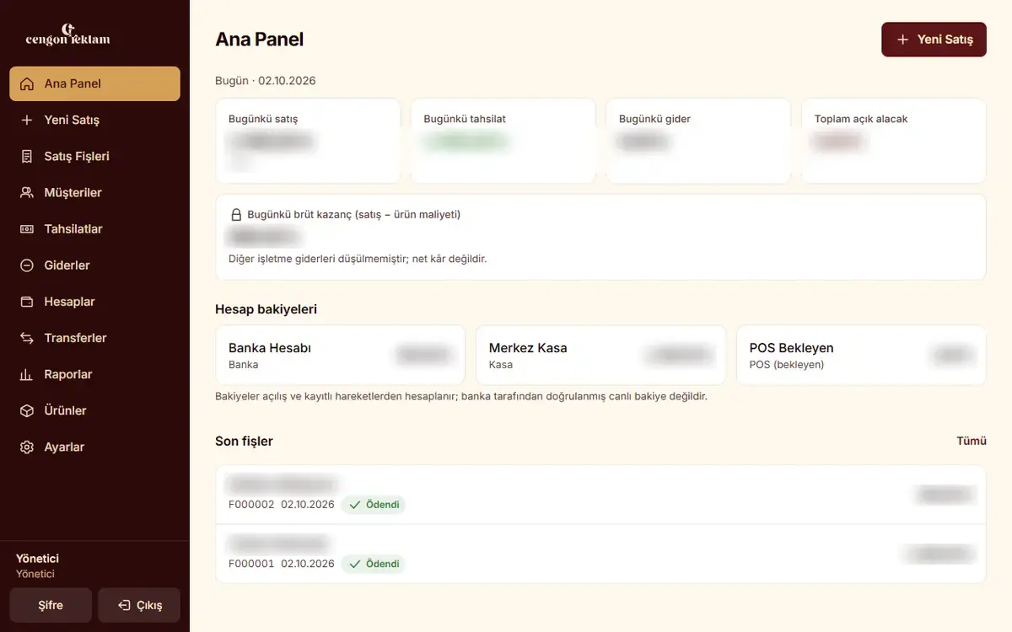This screenshot has width=1012, height=632.
Task: Click the Bugünkü gider card
Action: click(x=698, y=141)
